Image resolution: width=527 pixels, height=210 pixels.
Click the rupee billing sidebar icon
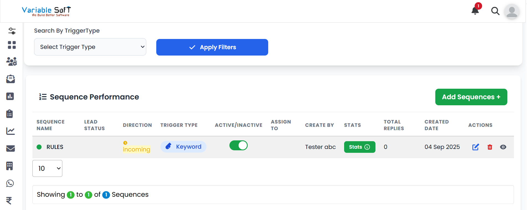click(9, 200)
